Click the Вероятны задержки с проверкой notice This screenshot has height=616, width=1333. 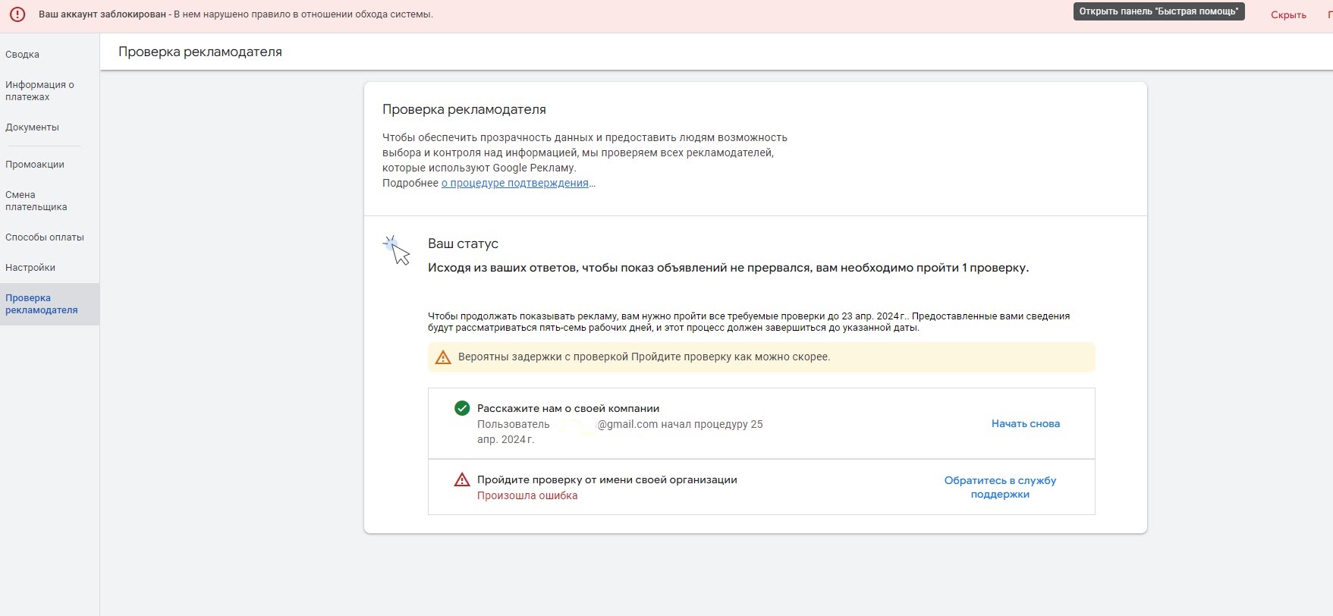[x=761, y=357]
